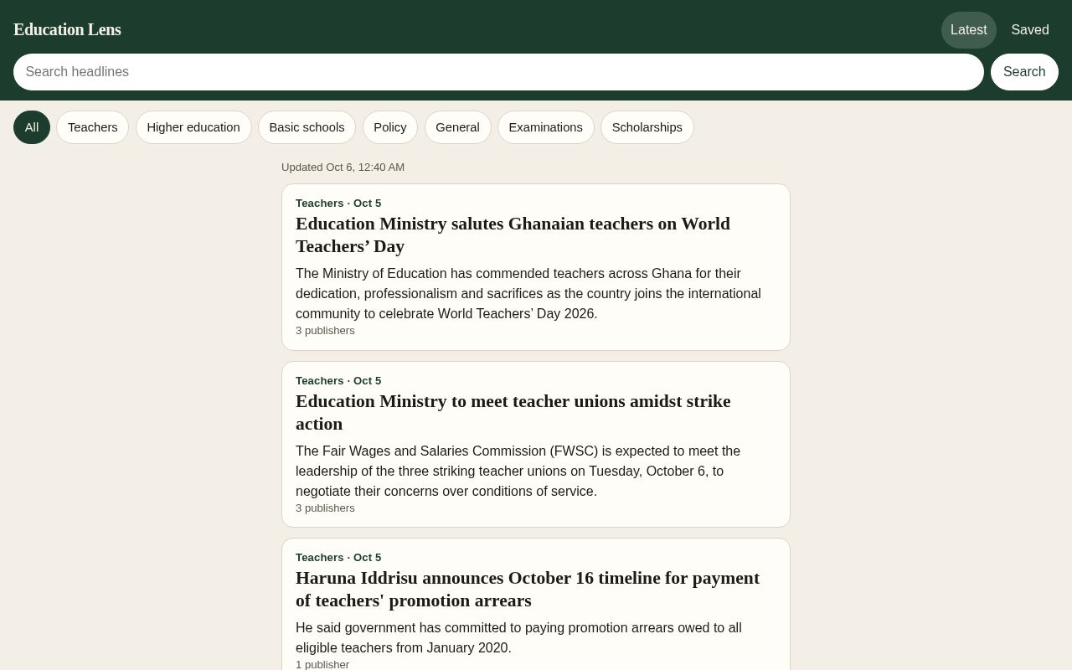1072x670 pixels.
Task: Click 'Teachers · Oct 5' label above World Teachers' Day headline
Action: pyautogui.click(x=338, y=204)
